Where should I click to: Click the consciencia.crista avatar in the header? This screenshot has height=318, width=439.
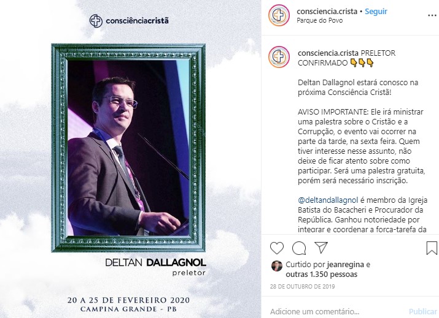[x=279, y=15]
